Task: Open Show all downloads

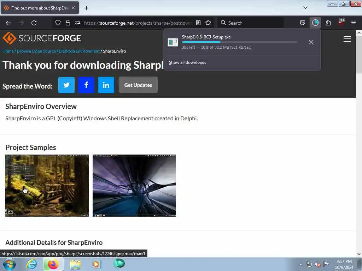Action: 187,62
